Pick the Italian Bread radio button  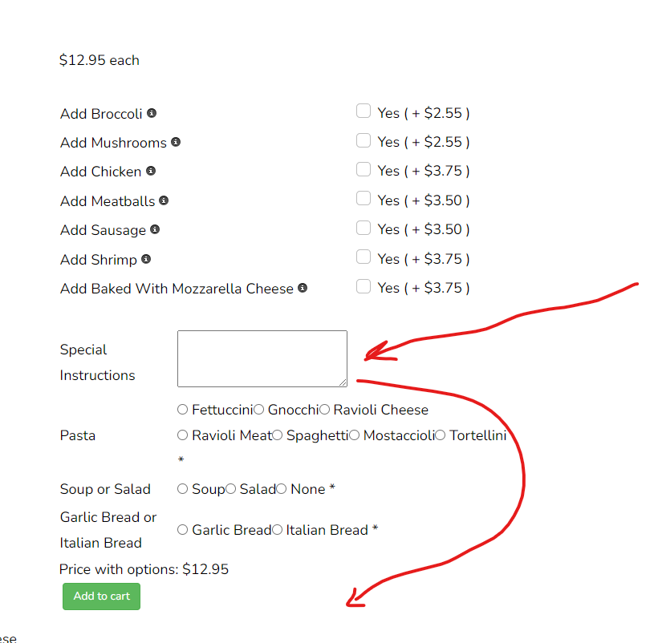click(x=277, y=530)
